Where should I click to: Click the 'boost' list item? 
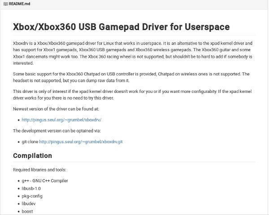pos(27,211)
